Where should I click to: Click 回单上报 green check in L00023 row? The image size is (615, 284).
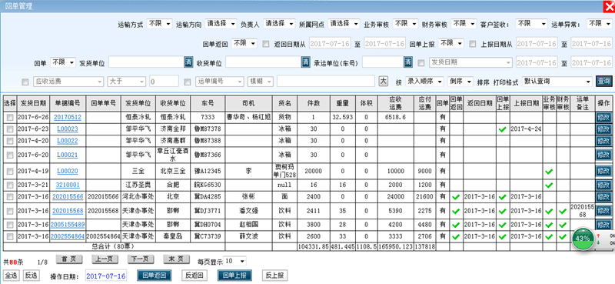point(503,129)
